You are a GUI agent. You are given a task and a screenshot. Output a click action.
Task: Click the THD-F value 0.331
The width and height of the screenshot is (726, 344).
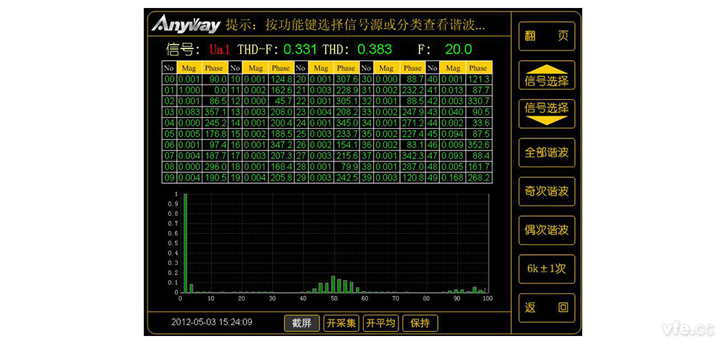click(300, 50)
